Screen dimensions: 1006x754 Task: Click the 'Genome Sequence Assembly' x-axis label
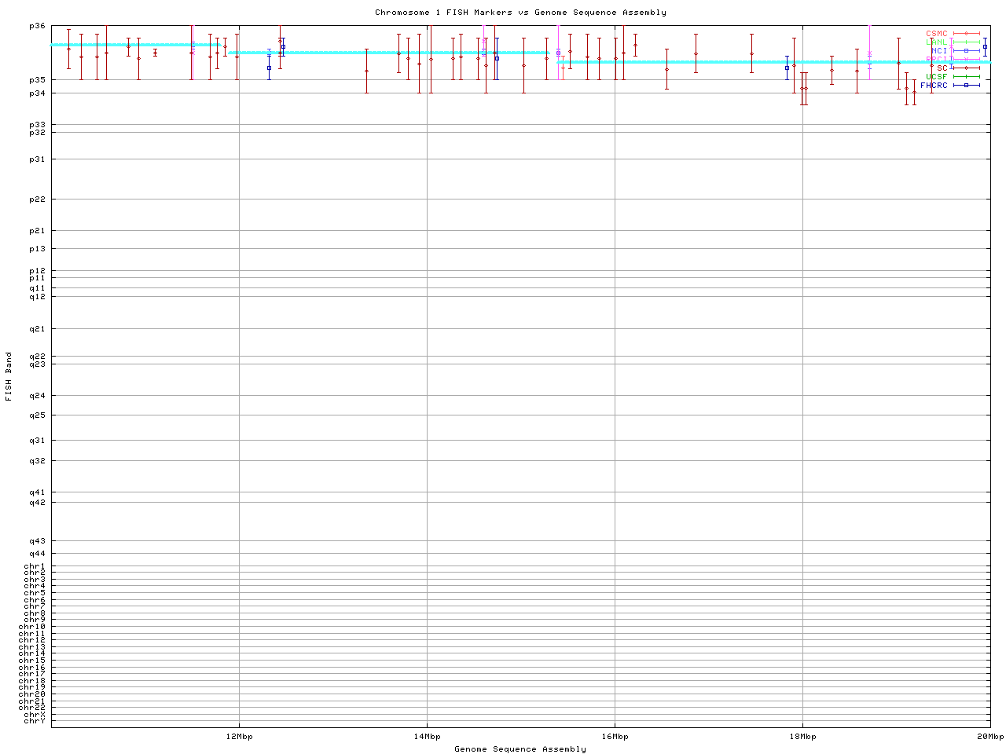click(520, 749)
